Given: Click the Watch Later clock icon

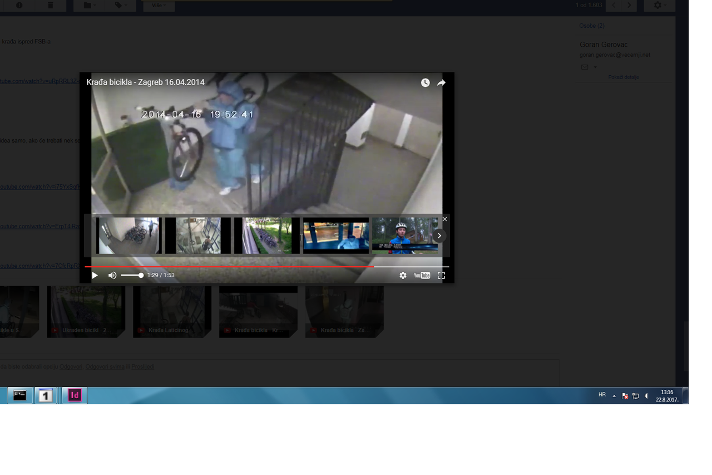Looking at the screenshot, I should tap(425, 83).
